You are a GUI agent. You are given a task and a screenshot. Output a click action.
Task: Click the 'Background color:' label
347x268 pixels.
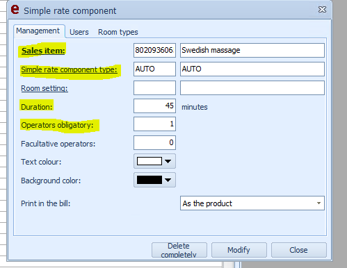pos(51,181)
